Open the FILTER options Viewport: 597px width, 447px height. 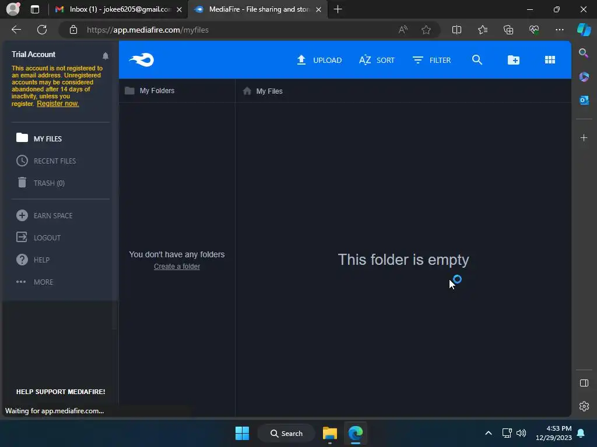[431, 60]
